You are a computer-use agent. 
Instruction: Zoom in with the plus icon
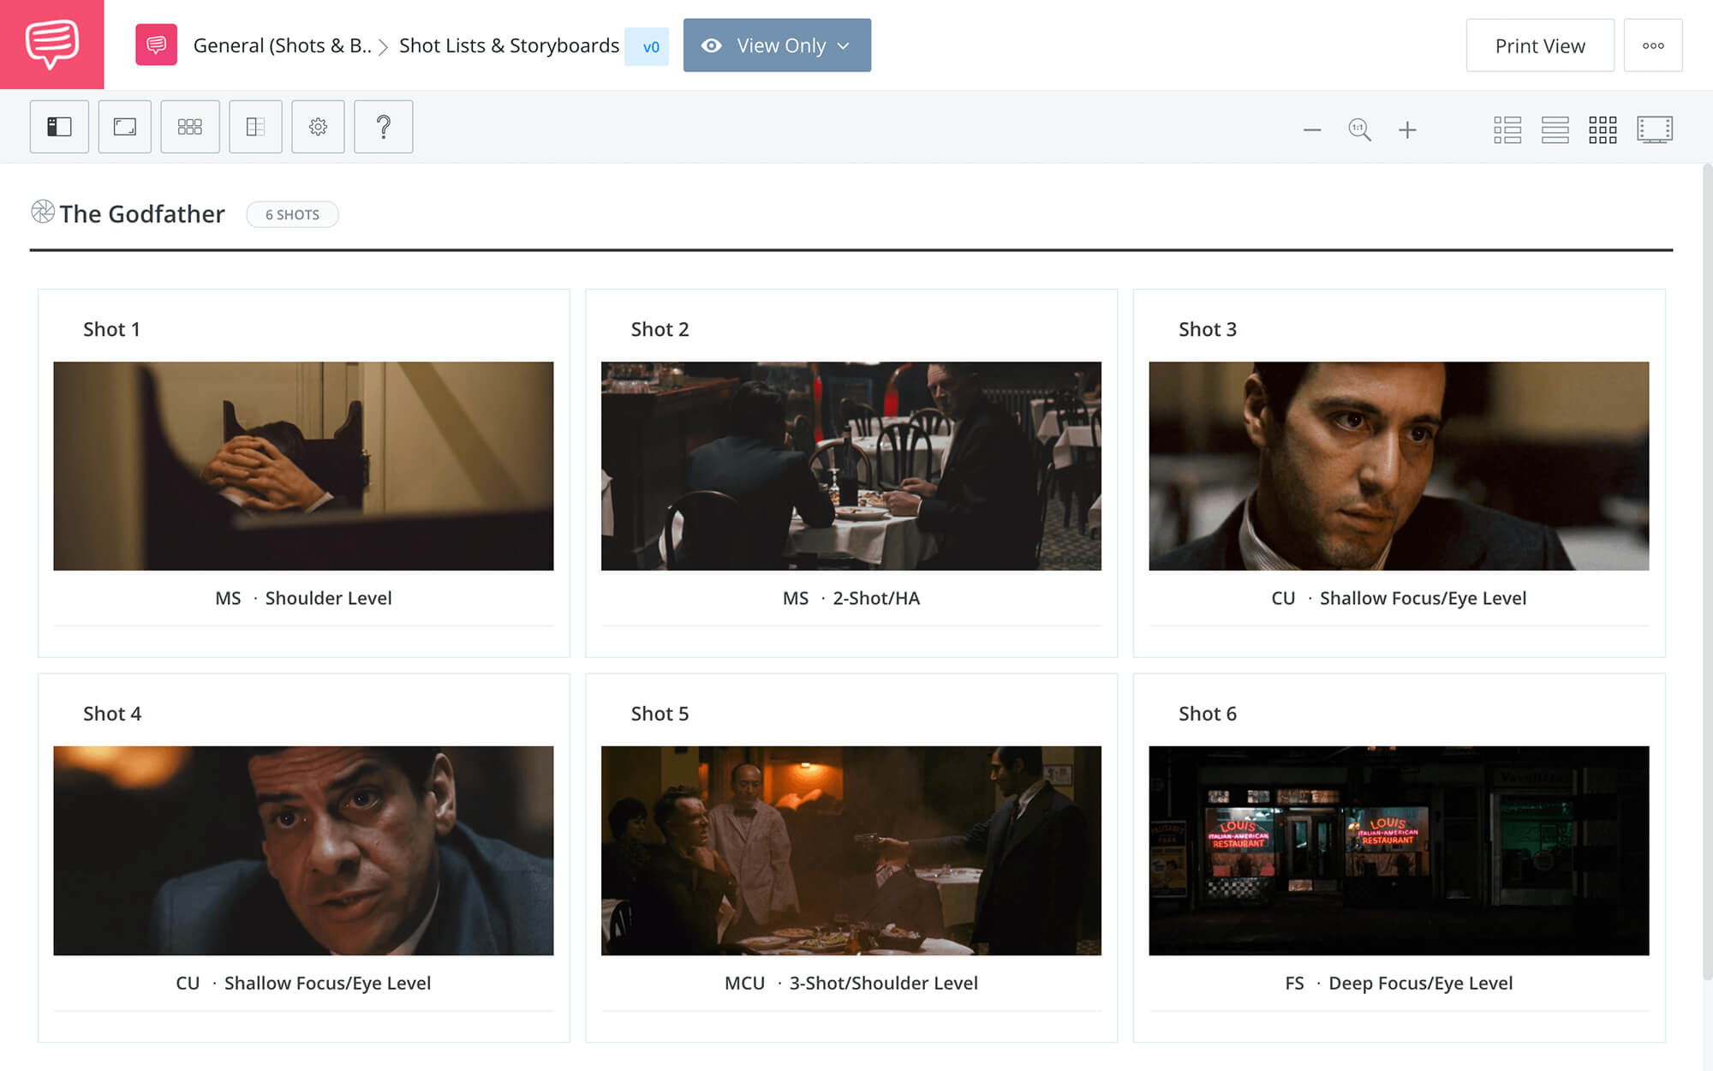(1407, 130)
